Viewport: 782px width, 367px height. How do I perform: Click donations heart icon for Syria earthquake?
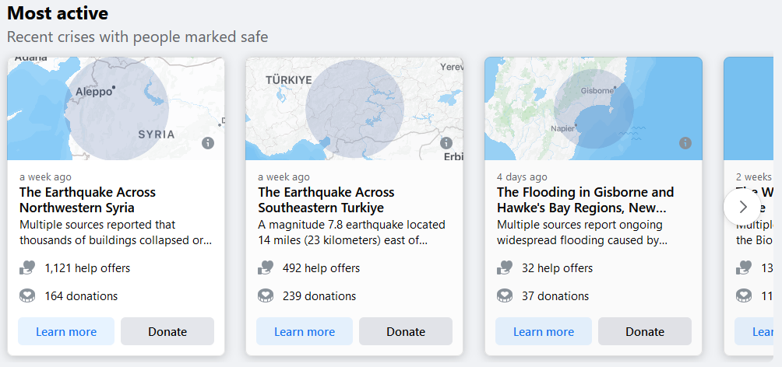point(26,296)
